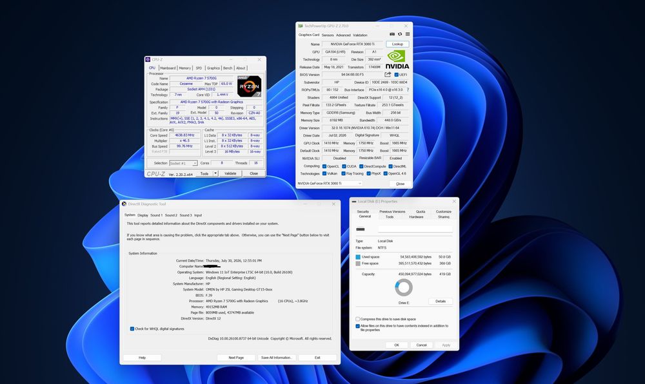Toggle CUDA checkbox in GPU-Z
Screen dimensions: 645x384
point(344,166)
